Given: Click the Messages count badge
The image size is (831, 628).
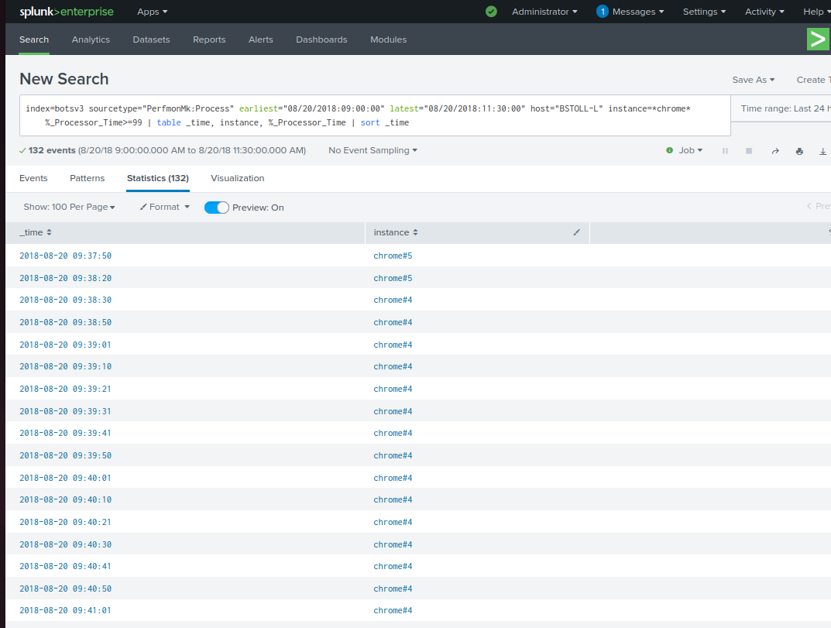Looking at the screenshot, I should 602,12.
